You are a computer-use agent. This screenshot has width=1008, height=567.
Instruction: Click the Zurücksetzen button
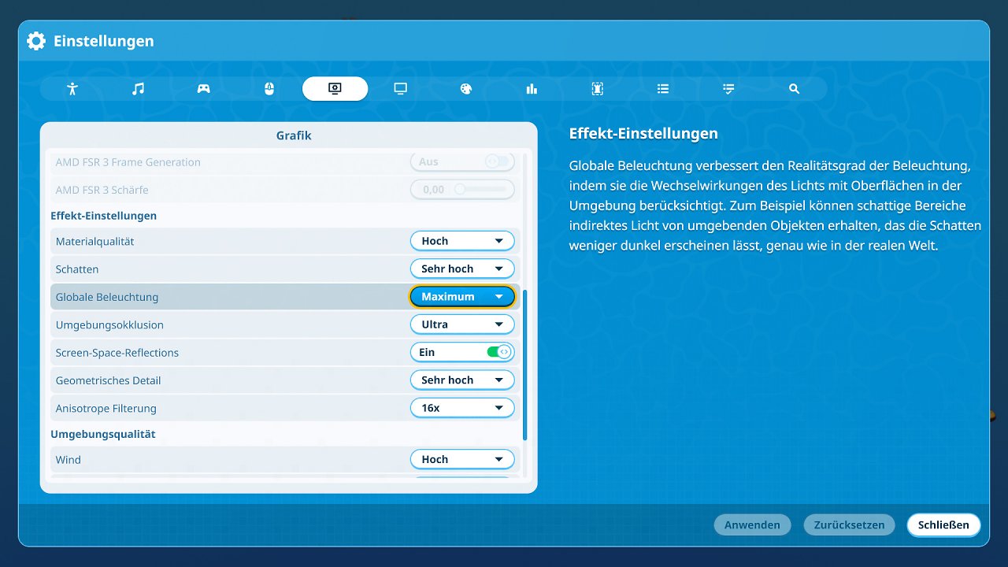[x=849, y=524]
